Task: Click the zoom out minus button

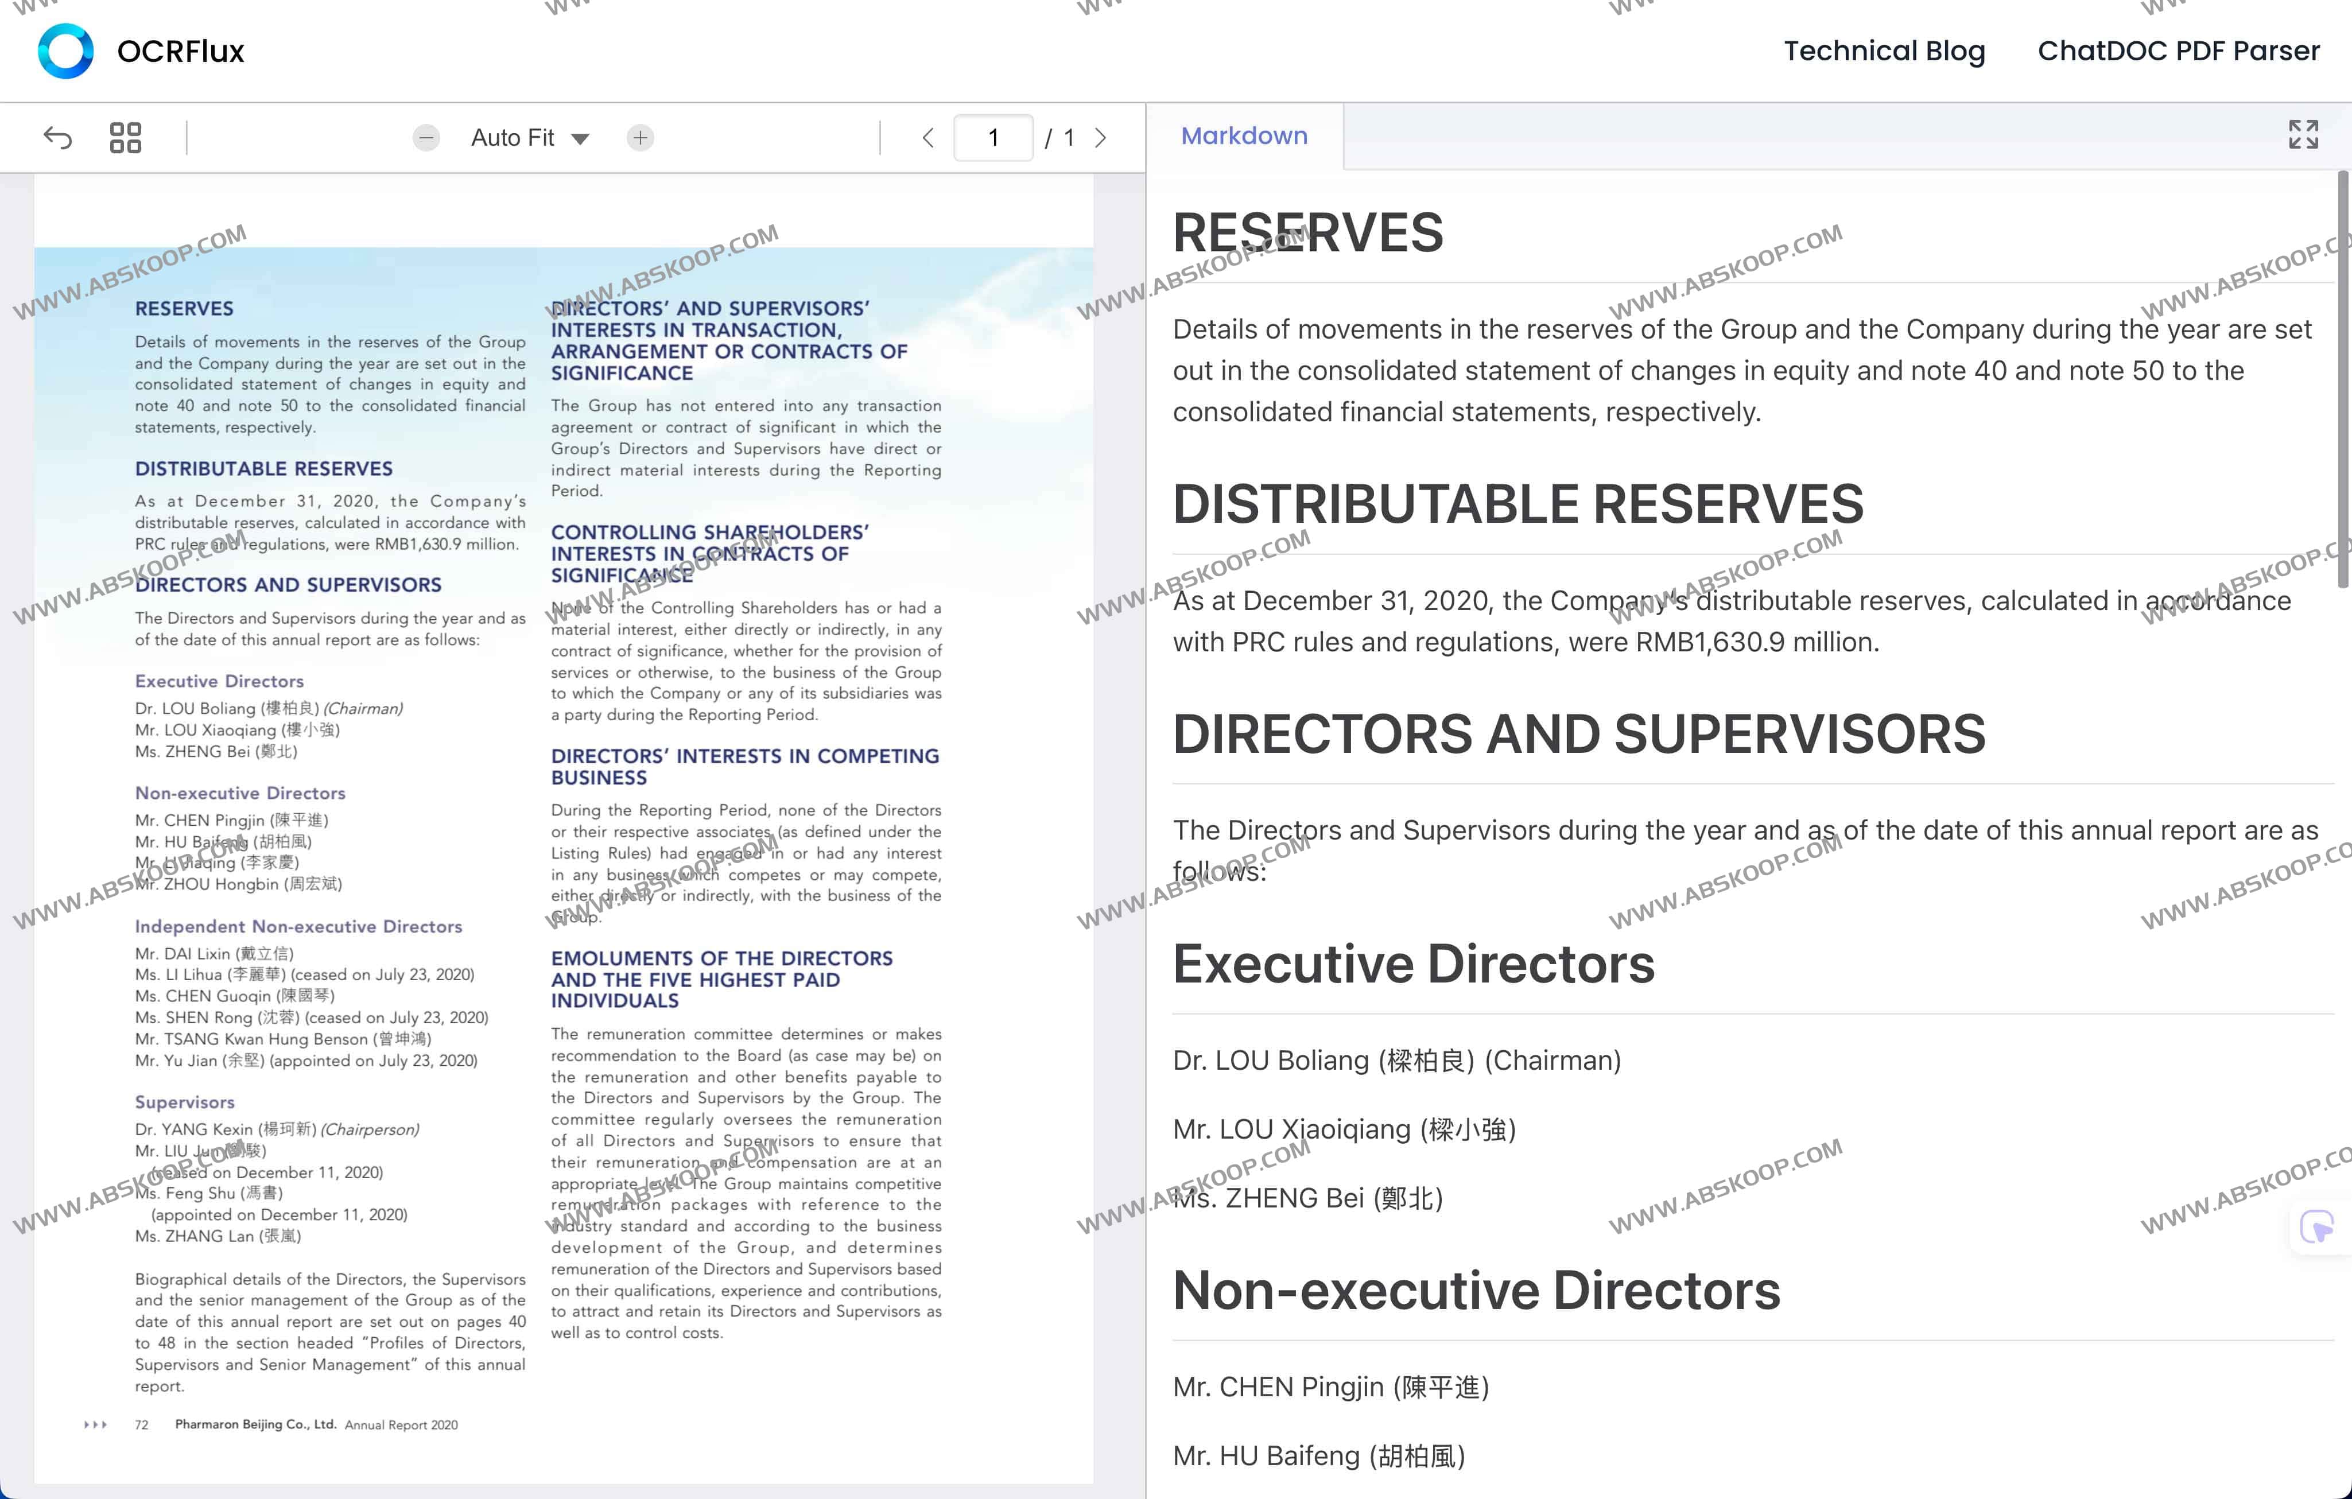Action: click(426, 138)
